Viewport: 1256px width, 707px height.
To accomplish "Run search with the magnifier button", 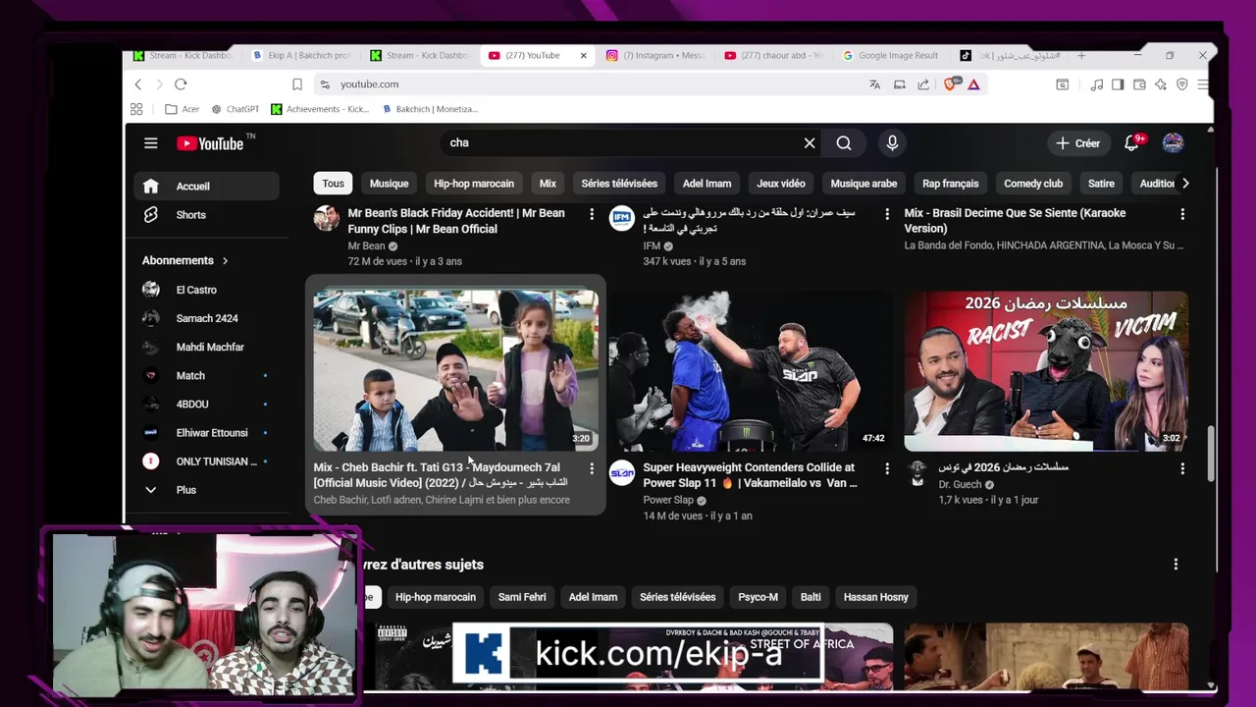I will click(x=844, y=143).
